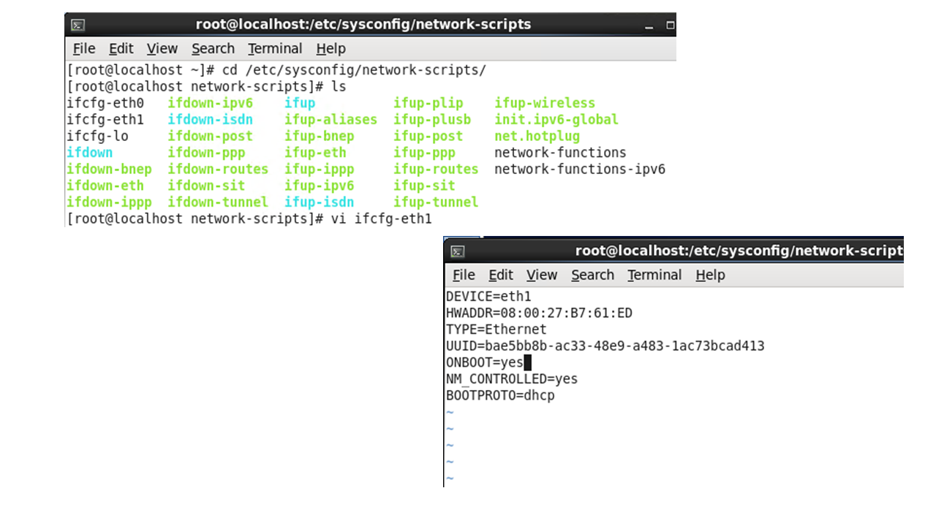936x526 pixels.
Task: Open the Terminal menu in the upper terminal
Action: coord(275,49)
